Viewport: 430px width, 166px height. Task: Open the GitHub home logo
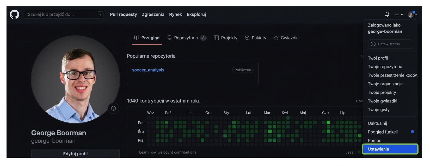14,14
